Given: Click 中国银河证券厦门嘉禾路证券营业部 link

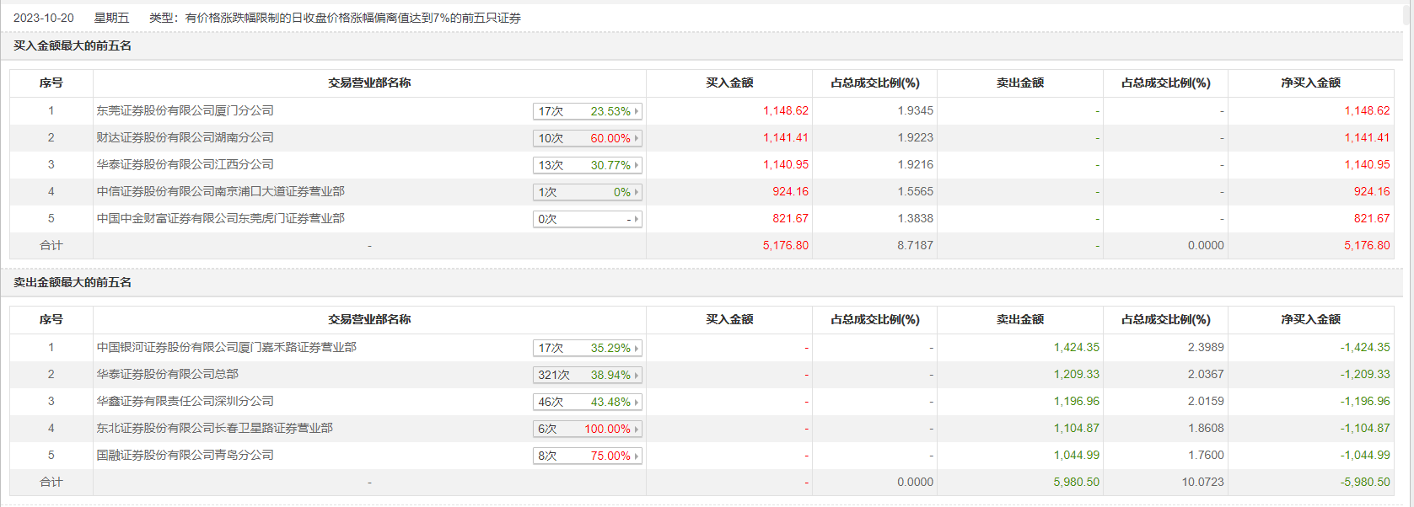Looking at the screenshot, I should click(x=226, y=347).
